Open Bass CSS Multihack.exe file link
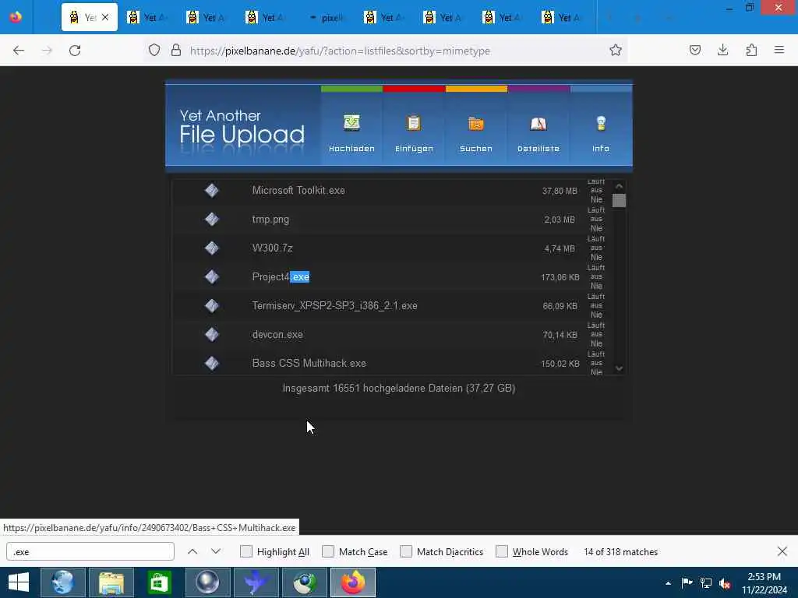Image resolution: width=798 pixels, height=598 pixels. [309, 364]
